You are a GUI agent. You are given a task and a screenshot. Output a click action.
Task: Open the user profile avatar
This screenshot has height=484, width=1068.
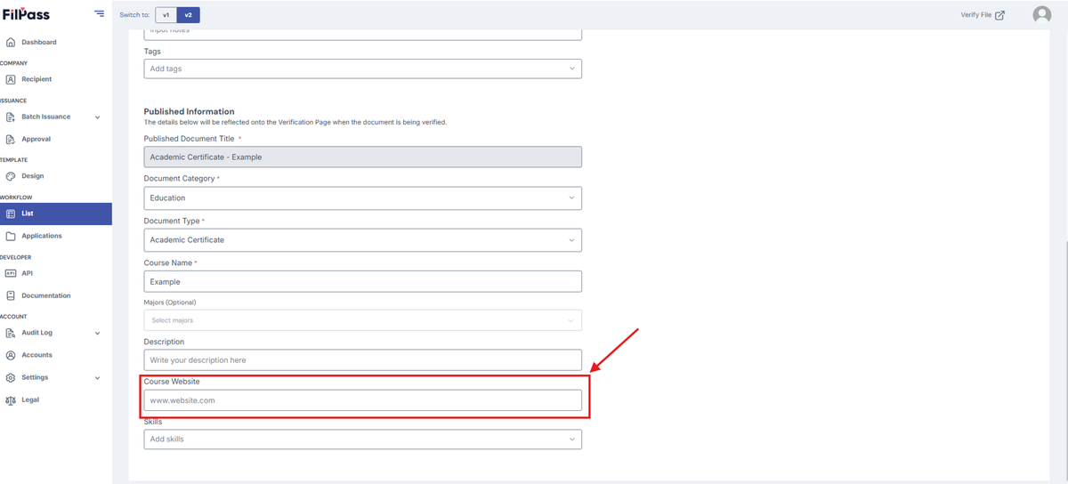(x=1041, y=14)
